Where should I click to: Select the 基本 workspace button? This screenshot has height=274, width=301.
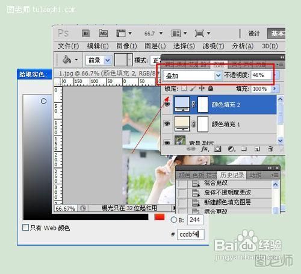pos(276,33)
